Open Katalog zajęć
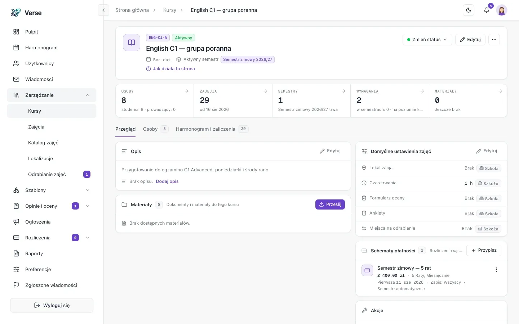 tap(52, 143)
